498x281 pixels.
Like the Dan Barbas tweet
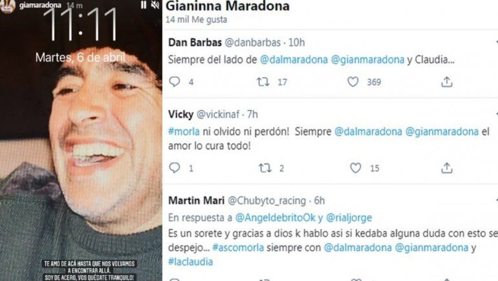click(353, 82)
